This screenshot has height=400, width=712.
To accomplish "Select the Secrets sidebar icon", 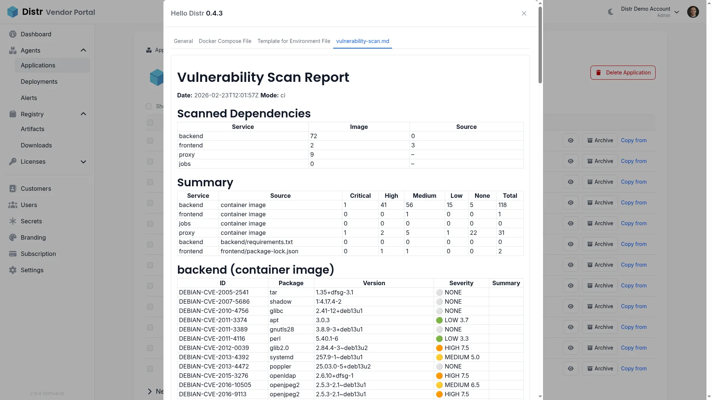I will tap(12, 221).
